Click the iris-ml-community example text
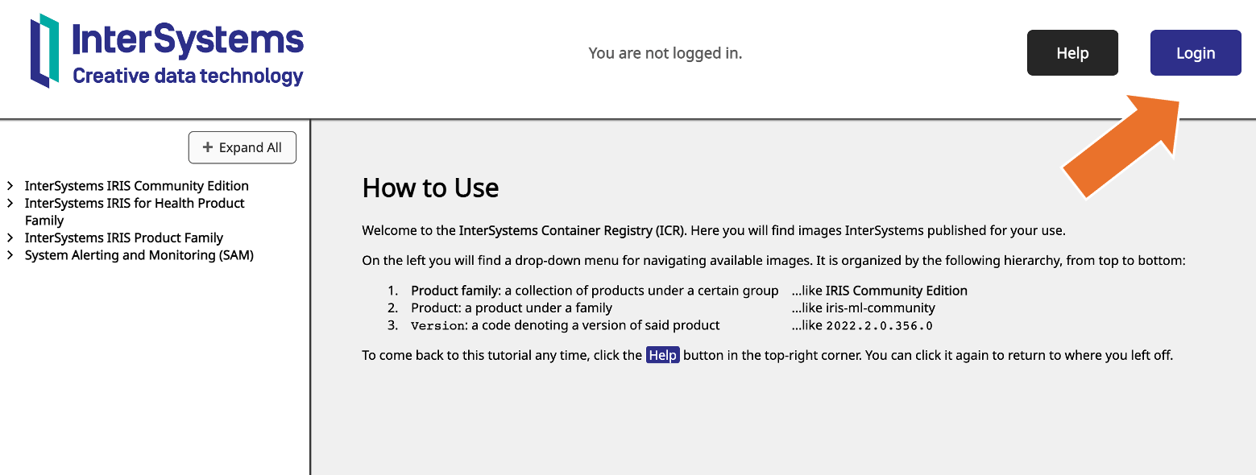Image resolution: width=1256 pixels, height=475 pixels. point(881,308)
